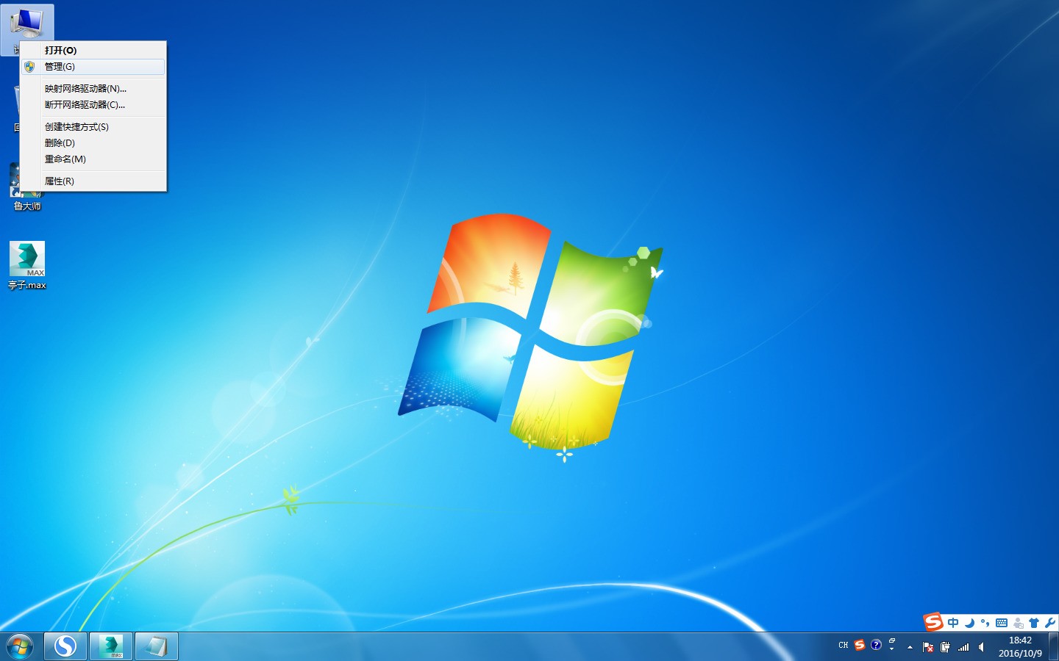Open network signal tray icon
This screenshot has height=661, width=1059.
[x=963, y=647]
